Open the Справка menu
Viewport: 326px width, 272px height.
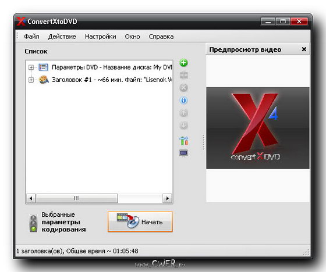point(161,37)
